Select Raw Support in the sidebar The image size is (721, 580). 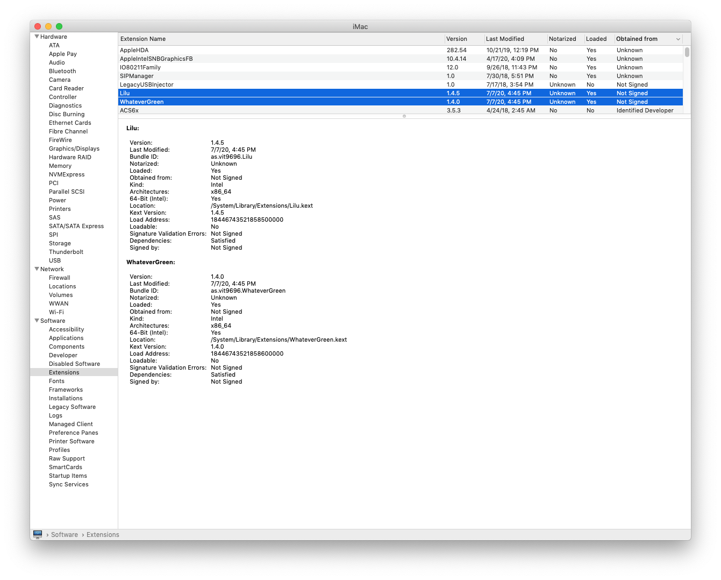[x=67, y=458]
